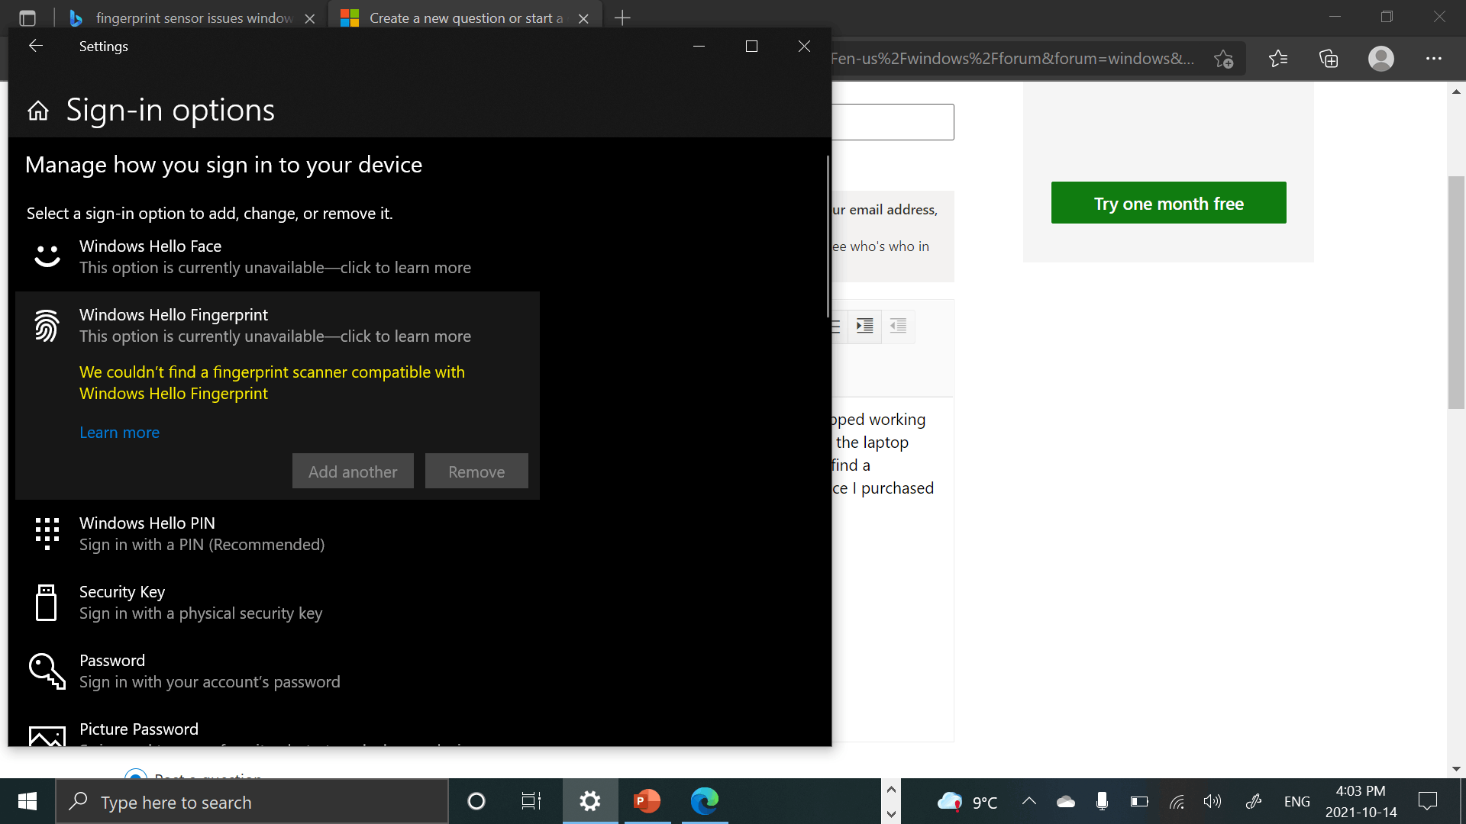Open PowerPoint from the taskbar

tap(647, 801)
